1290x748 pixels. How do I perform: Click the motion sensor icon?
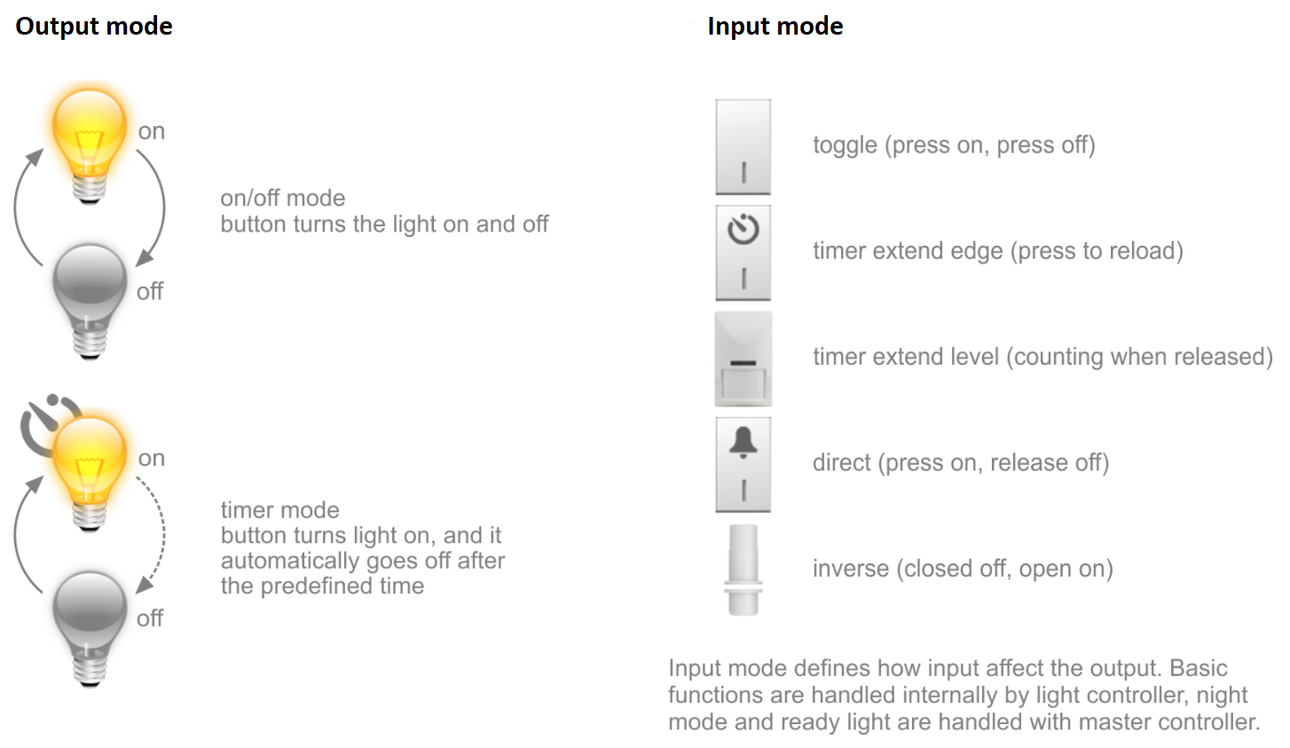point(743,358)
